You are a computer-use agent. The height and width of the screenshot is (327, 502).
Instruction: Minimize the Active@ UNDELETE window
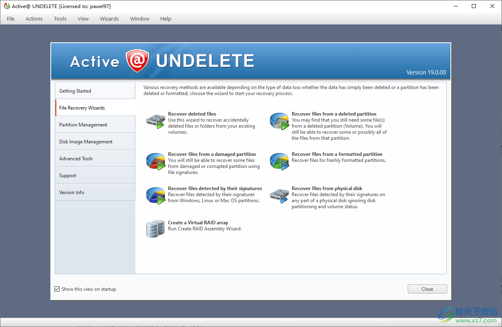[x=456, y=6]
